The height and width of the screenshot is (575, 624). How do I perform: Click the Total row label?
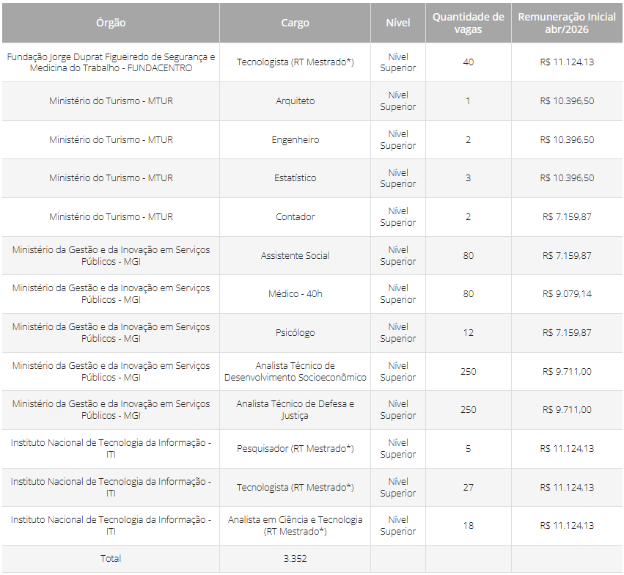tap(111, 559)
